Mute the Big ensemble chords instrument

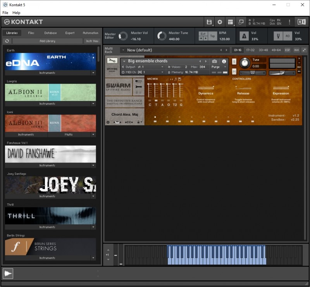click(x=234, y=71)
